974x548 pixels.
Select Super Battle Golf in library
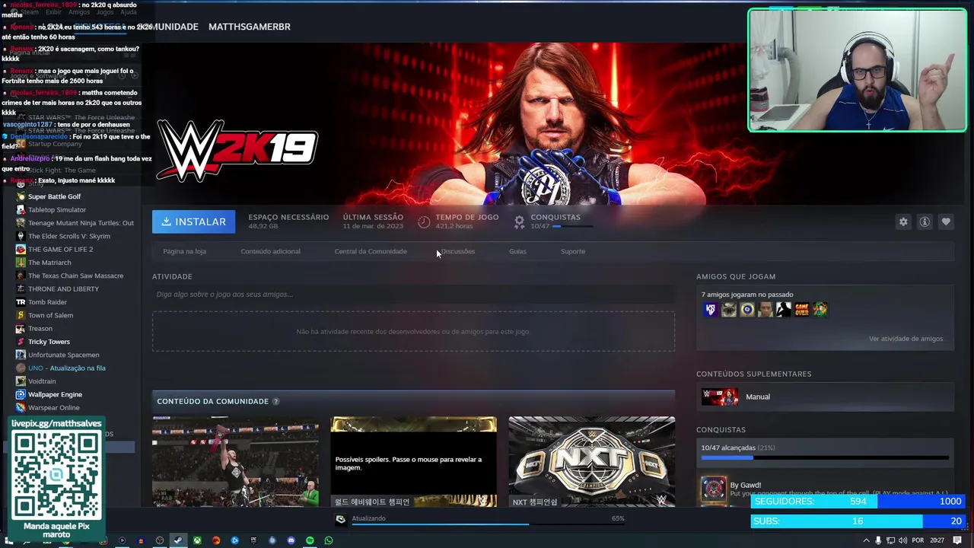(x=54, y=196)
